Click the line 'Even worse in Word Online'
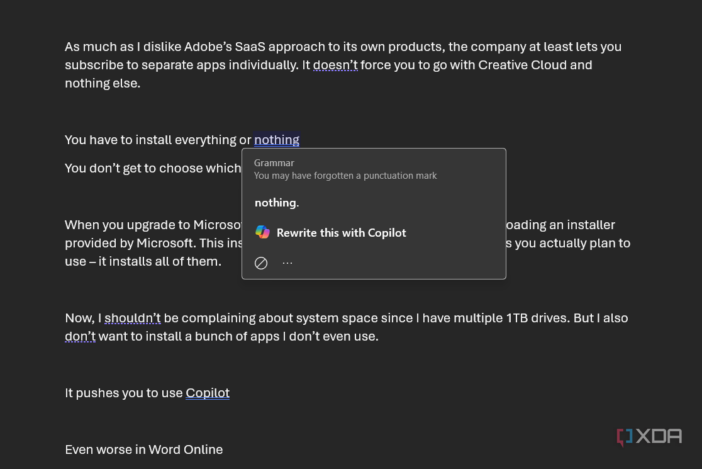 143,449
